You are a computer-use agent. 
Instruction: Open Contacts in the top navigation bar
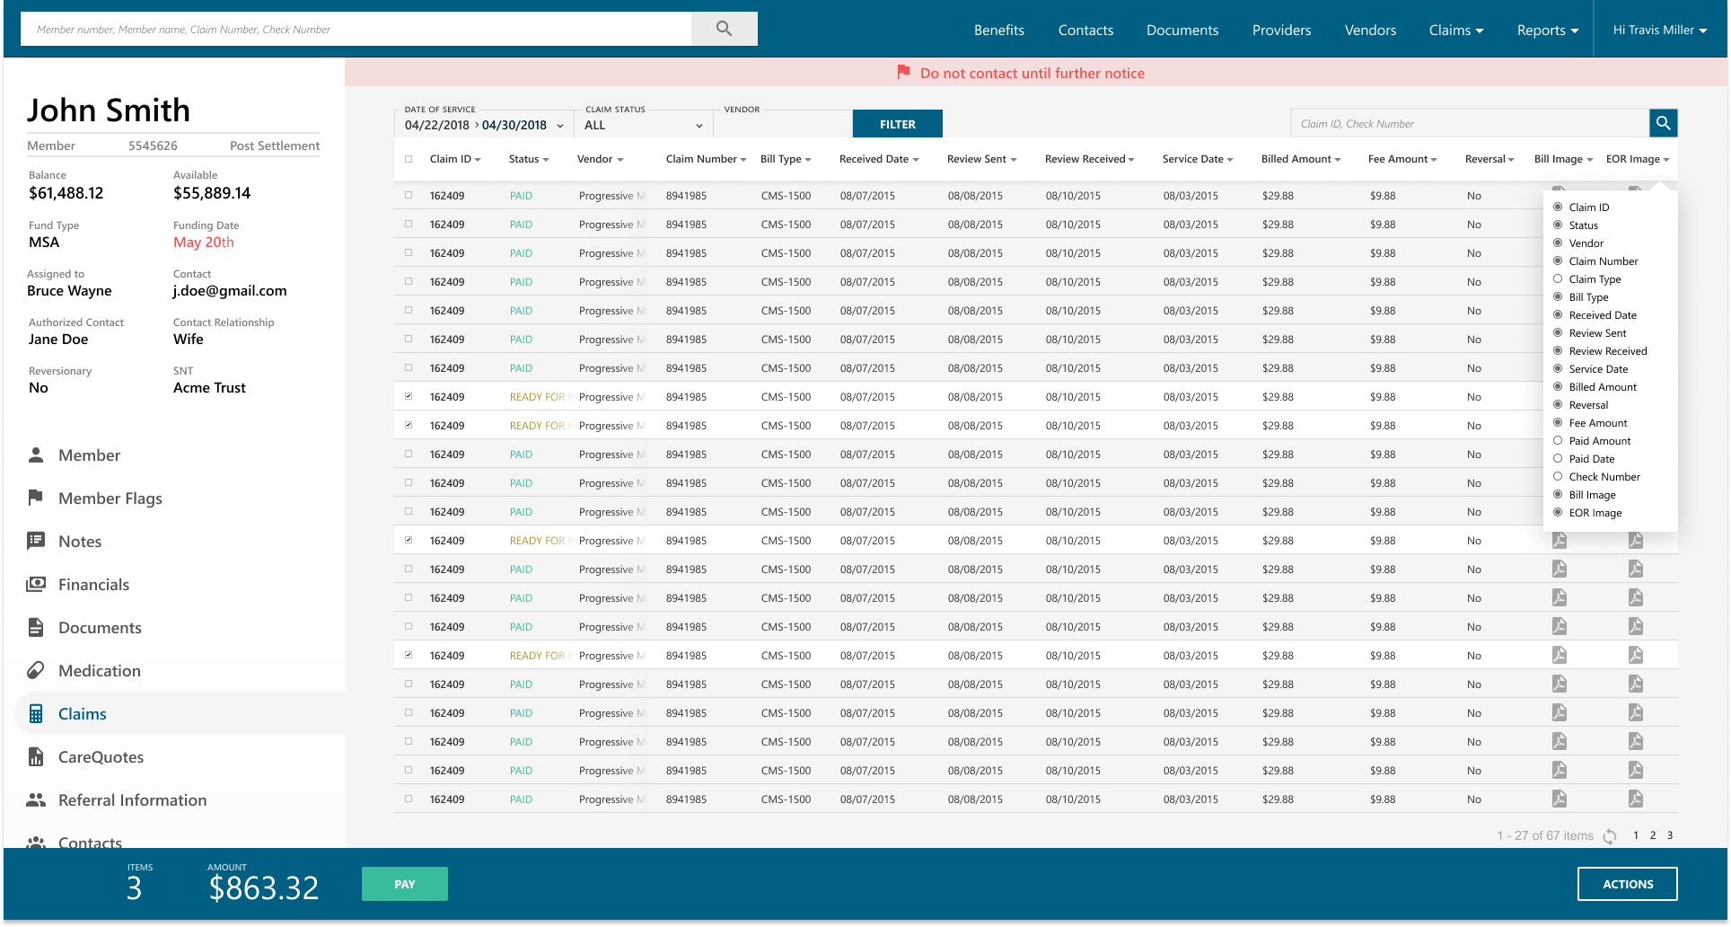click(x=1085, y=30)
